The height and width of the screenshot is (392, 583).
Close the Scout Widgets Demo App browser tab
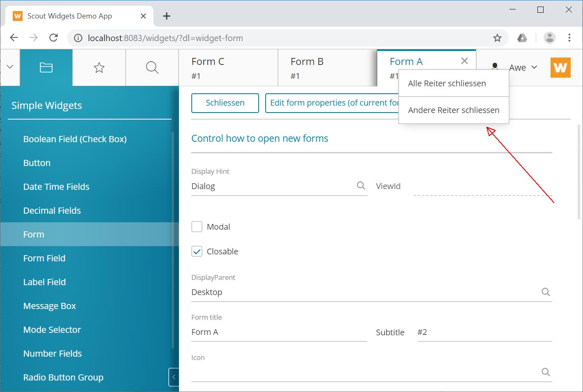143,16
